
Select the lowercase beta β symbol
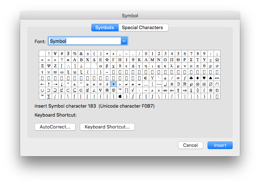[x=107, y=66]
